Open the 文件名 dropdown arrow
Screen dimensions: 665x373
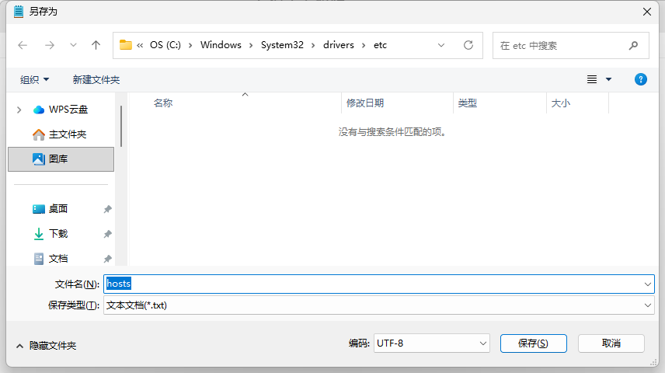click(x=648, y=284)
